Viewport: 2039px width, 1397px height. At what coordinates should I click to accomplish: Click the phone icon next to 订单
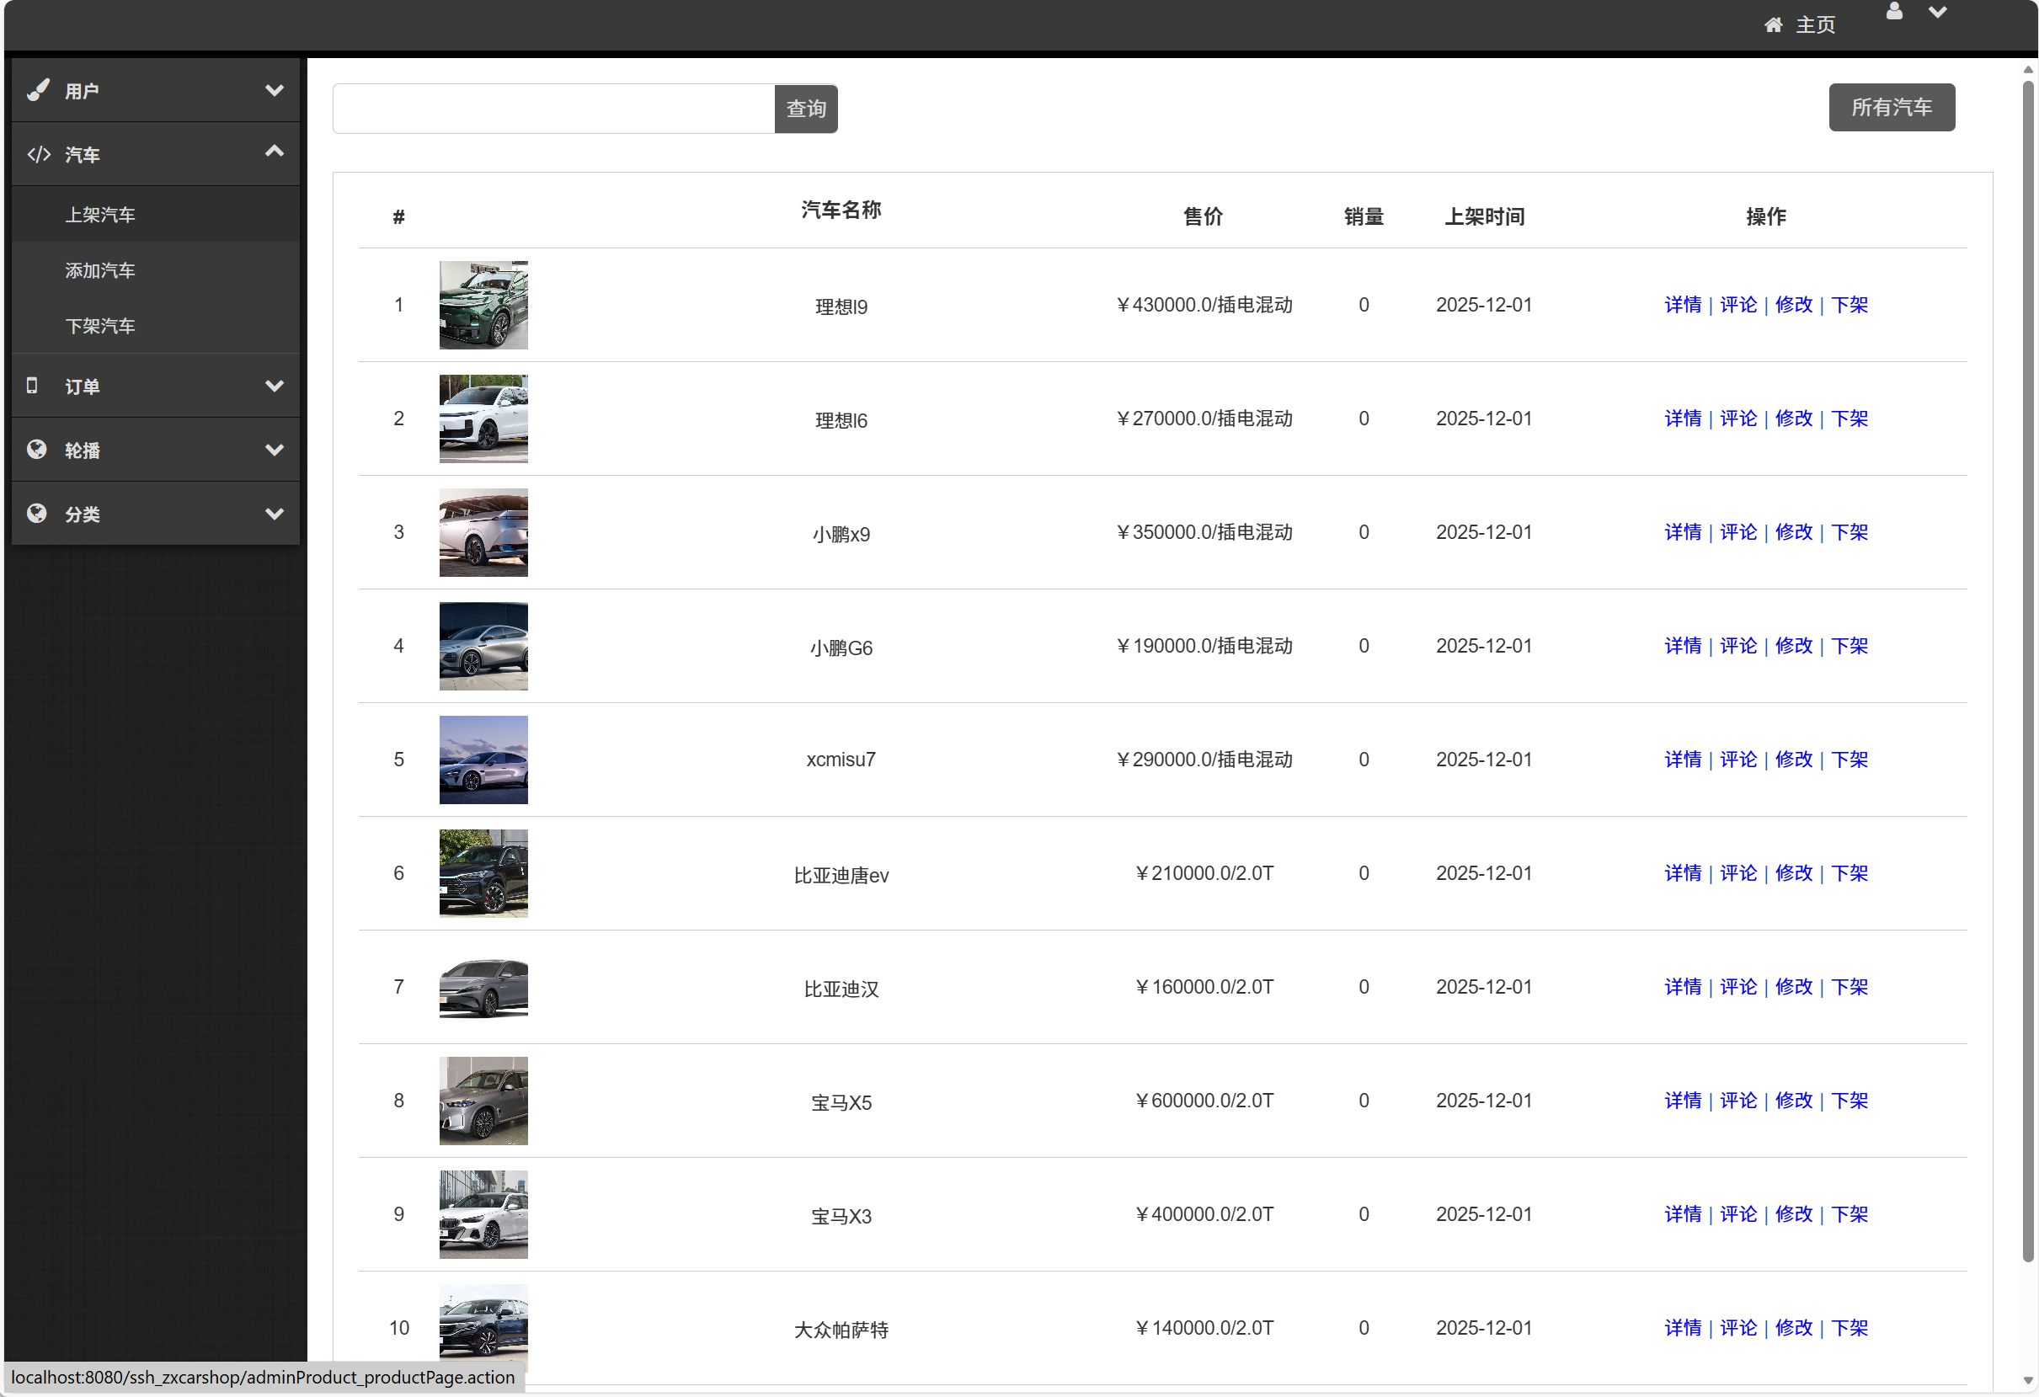click(34, 386)
